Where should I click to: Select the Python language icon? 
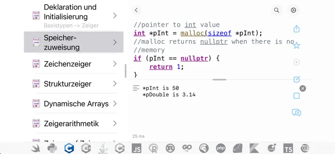(x=52, y=148)
